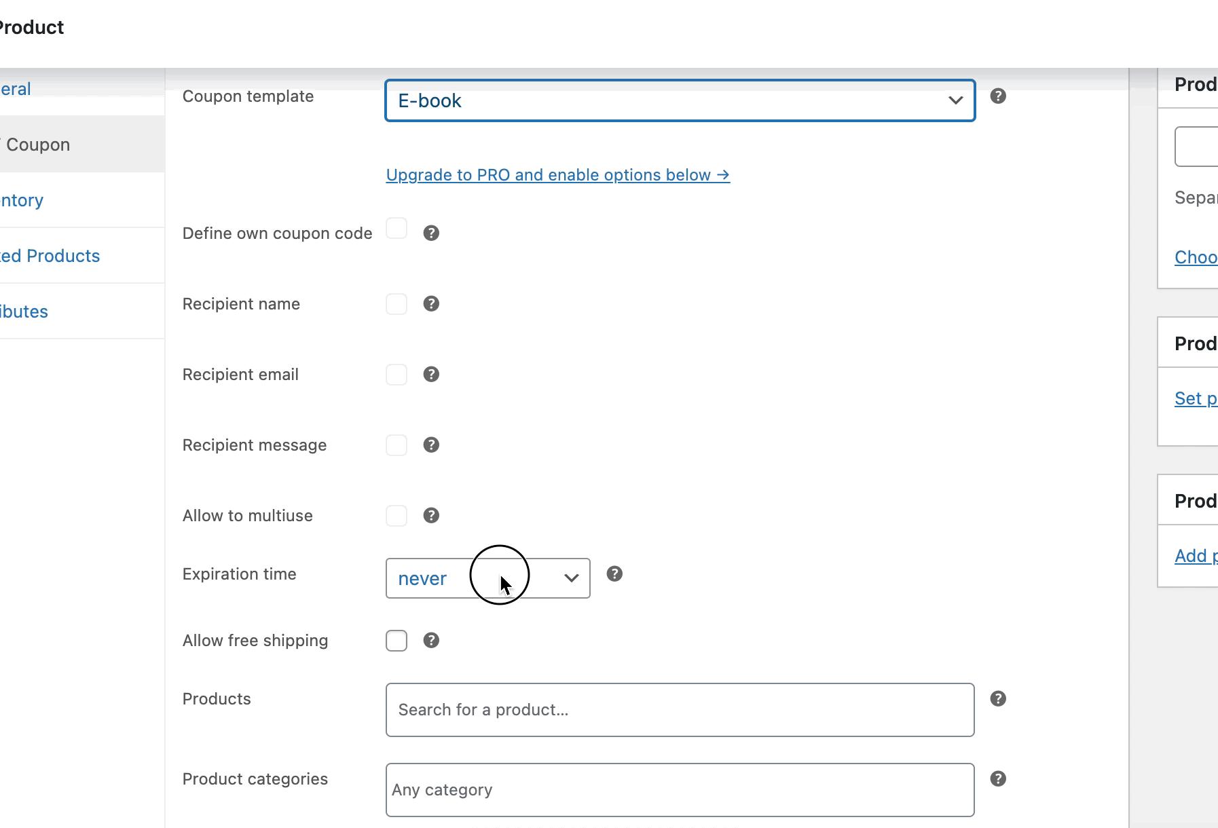The image size is (1218, 828).
Task: Show help for Allow to multiuse
Action: [x=431, y=515]
